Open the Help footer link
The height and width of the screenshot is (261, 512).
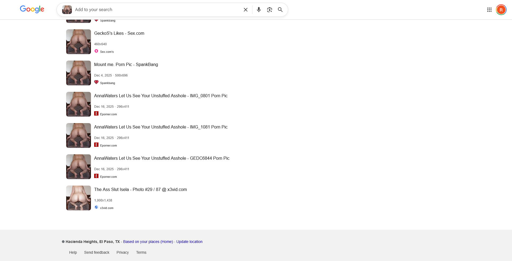click(73, 252)
